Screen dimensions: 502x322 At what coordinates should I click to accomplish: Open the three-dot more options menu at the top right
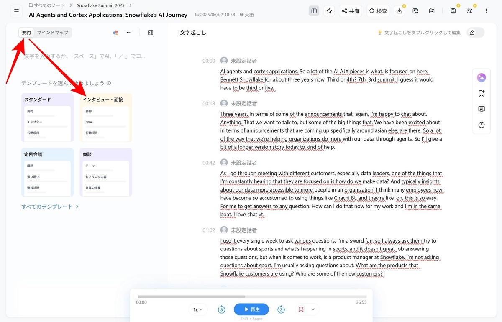tap(486, 11)
